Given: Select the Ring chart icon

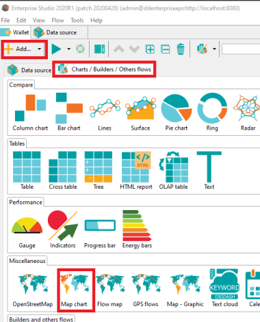Looking at the screenshot, I should click(x=212, y=108).
